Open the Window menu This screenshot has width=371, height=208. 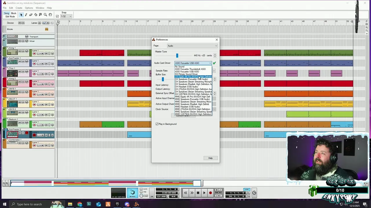(x=40, y=8)
